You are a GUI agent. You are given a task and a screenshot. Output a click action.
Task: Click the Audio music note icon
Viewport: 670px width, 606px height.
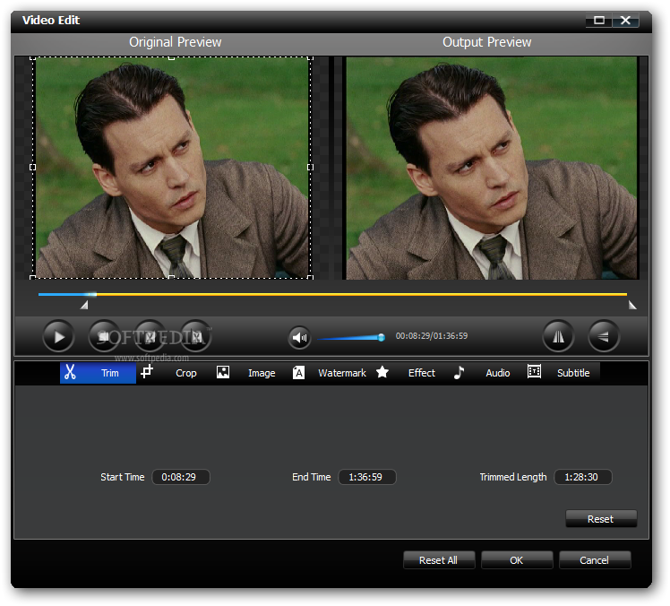click(x=459, y=372)
